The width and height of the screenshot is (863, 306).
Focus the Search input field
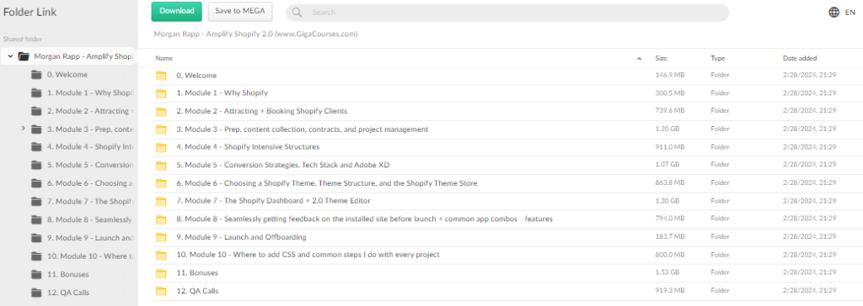tap(507, 13)
